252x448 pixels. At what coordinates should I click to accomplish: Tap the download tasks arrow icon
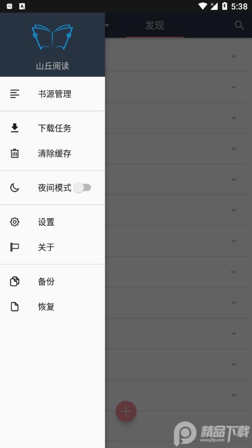(x=15, y=128)
